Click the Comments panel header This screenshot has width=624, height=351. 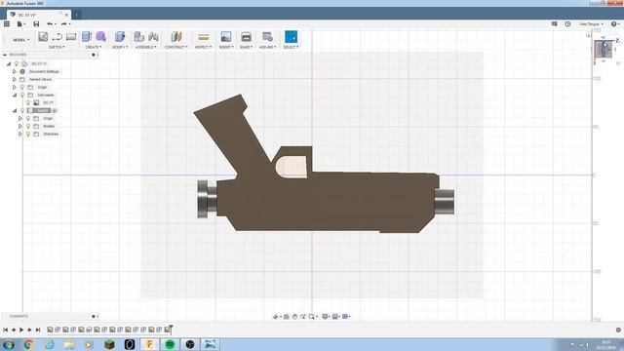50,316
